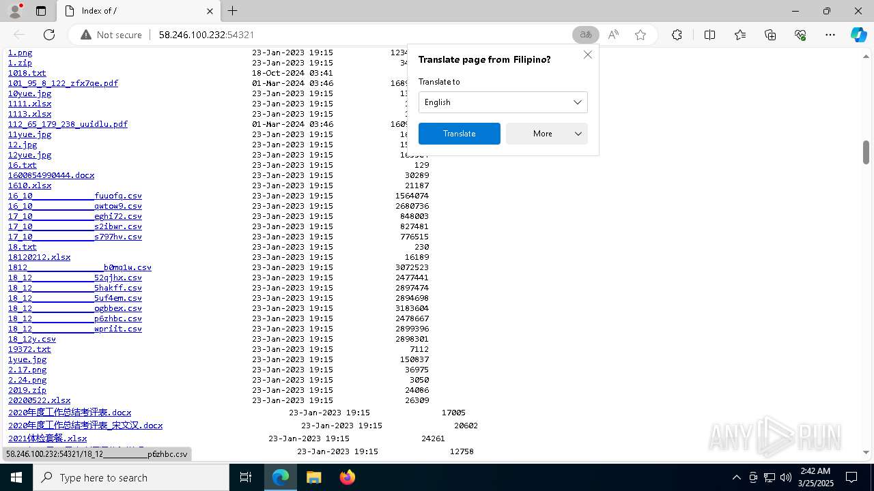The height and width of the screenshot is (491, 874).
Task: Close the translate popup
Action: pos(588,55)
